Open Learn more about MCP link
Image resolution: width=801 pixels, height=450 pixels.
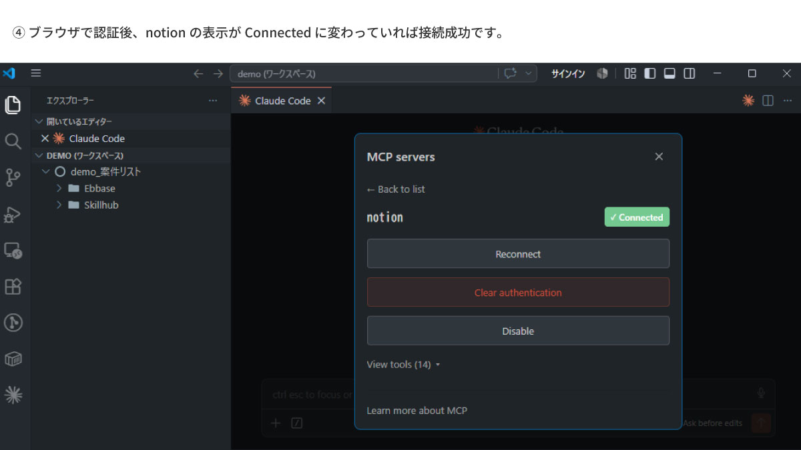coord(417,411)
